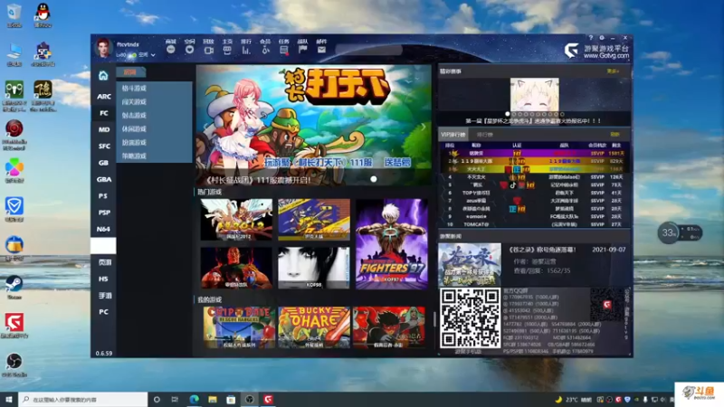Choose 射击游戏 category in list
724x407 pixels.
pos(134,116)
